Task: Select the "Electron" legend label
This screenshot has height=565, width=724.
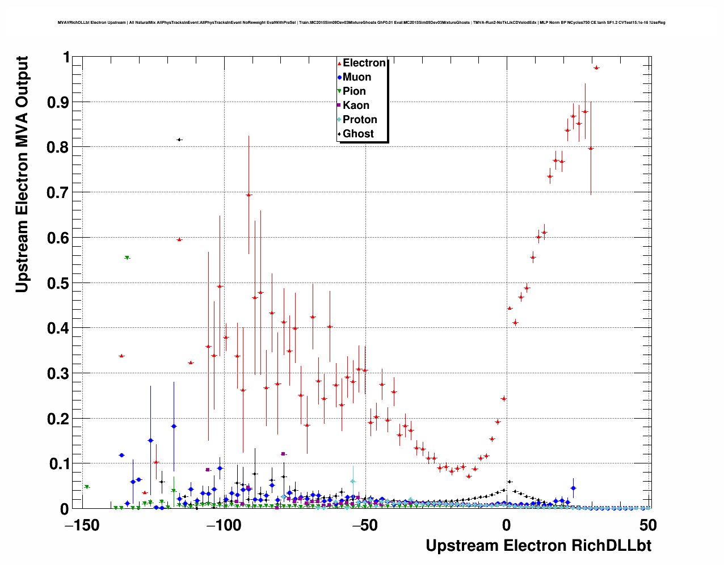Action: click(364, 63)
